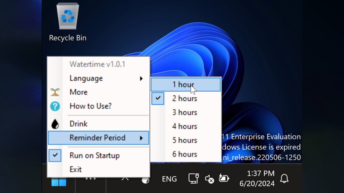Image resolution: width=344 pixels, height=193 pixels.
Task: Select the water droplet icon next to Drink
Action: [55, 123]
